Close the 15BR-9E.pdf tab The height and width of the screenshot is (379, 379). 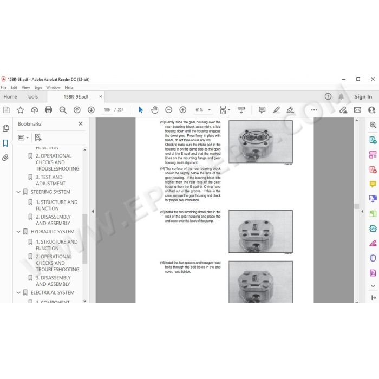coord(101,96)
